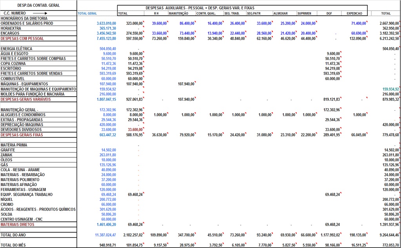Click the 'TOTAL GERAL' column header
Viewport: 401px width, 248px height.
(x=87, y=14)
